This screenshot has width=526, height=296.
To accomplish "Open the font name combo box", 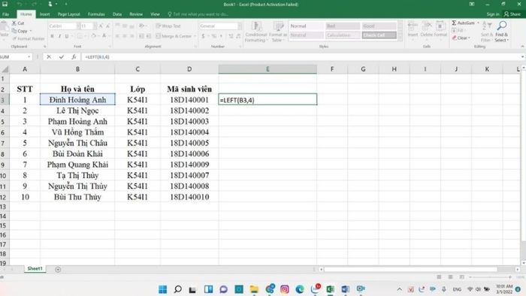I will (64, 26).
